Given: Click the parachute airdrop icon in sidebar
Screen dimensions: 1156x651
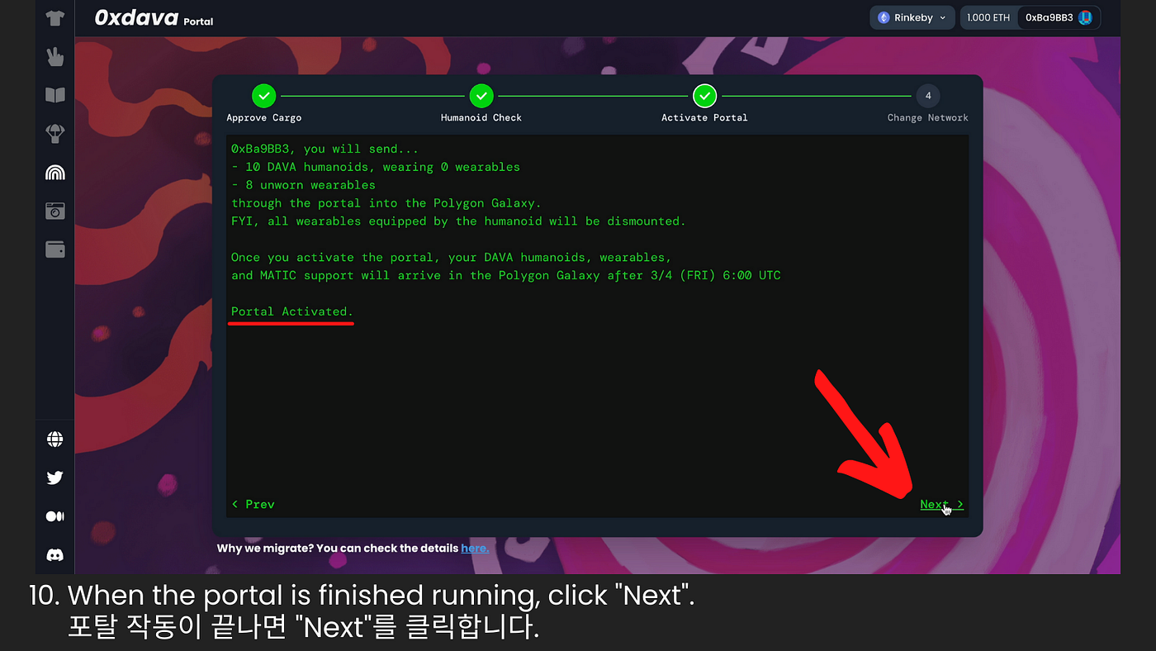Looking at the screenshot, I should click(55, 134).
